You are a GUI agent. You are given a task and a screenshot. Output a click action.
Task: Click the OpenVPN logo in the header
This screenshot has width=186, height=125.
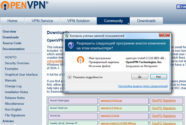pos(24,5)
